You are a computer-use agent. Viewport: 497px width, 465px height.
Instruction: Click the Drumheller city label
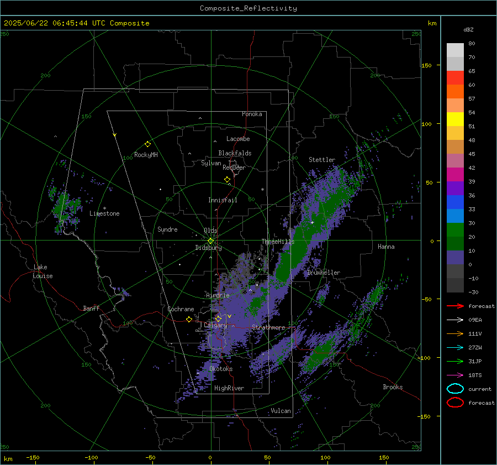click(324, 273)
